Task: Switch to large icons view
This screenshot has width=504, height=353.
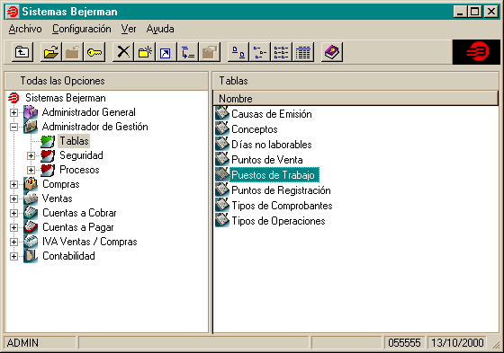Action: (x=238, y=52)
